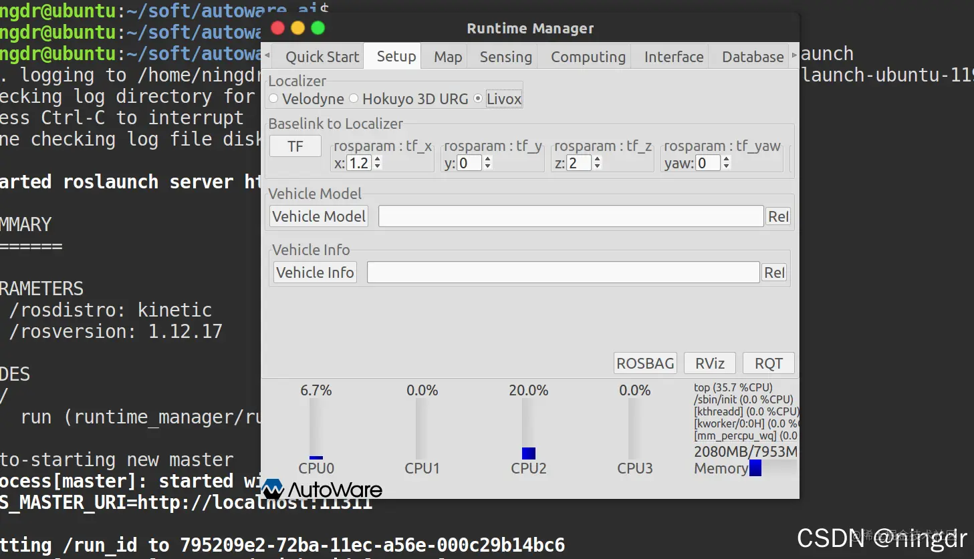
Task: Click the tf_x value field
Action: pyautogui.click(x=359, y=163)
